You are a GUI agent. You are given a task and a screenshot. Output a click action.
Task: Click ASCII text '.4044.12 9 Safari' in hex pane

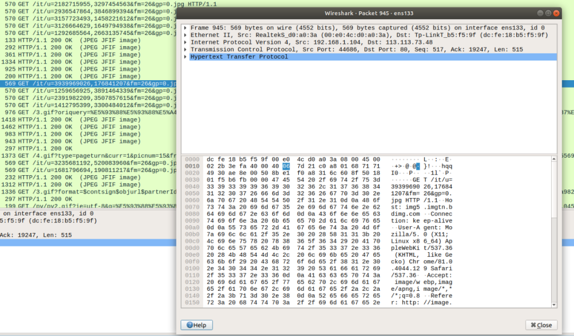coord(421,269)
